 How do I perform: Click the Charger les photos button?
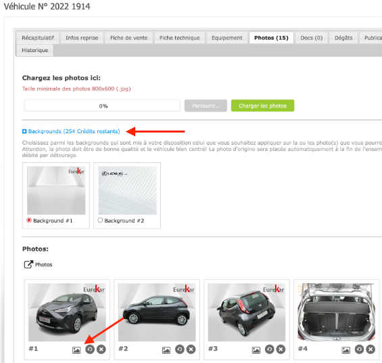262,105
